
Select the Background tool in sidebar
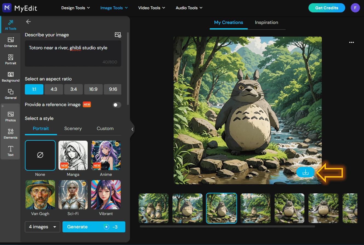[10, 76]
